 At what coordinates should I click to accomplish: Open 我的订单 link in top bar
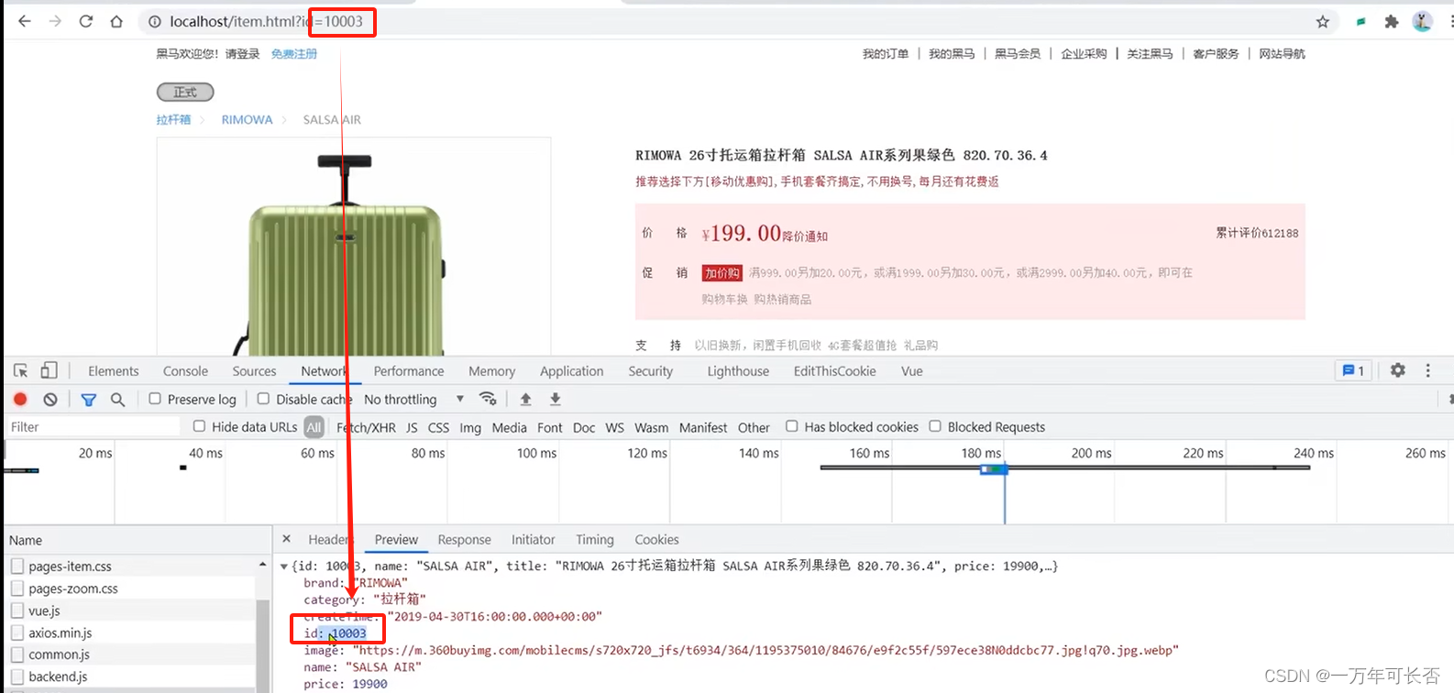pyautogui.click(x=885, y=54)
